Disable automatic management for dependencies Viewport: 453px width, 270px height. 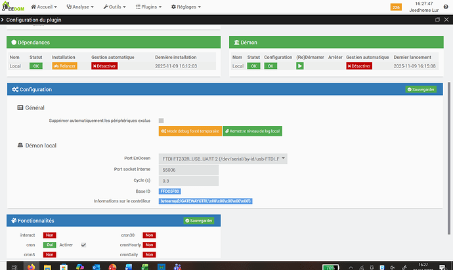(104, 66)
